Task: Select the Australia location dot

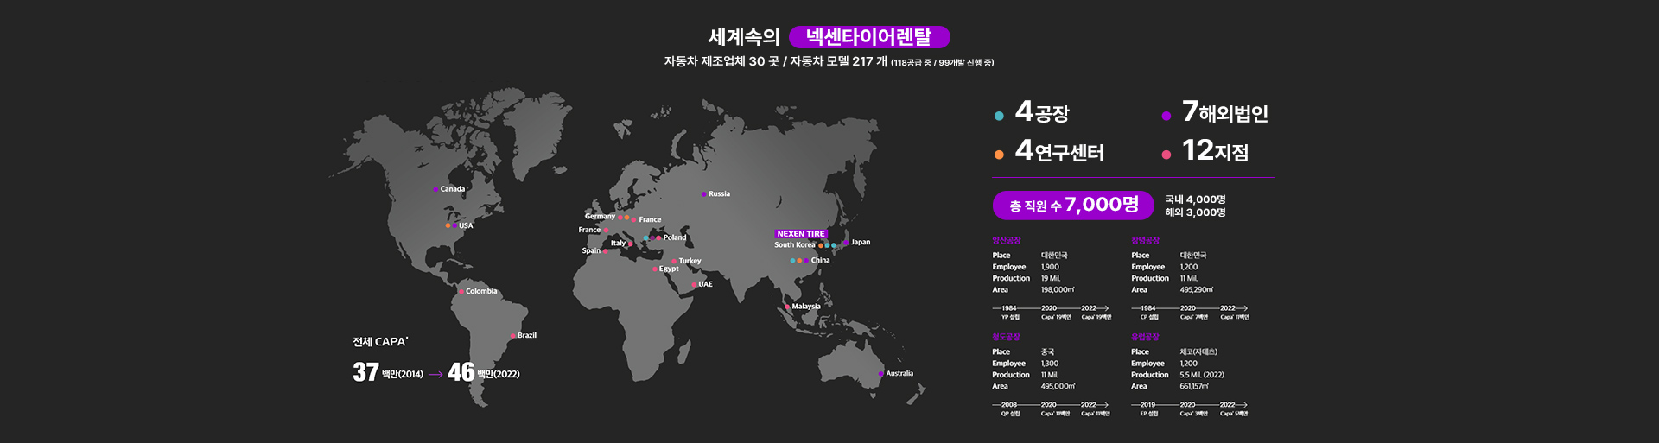Action: (x=881, y=374)
